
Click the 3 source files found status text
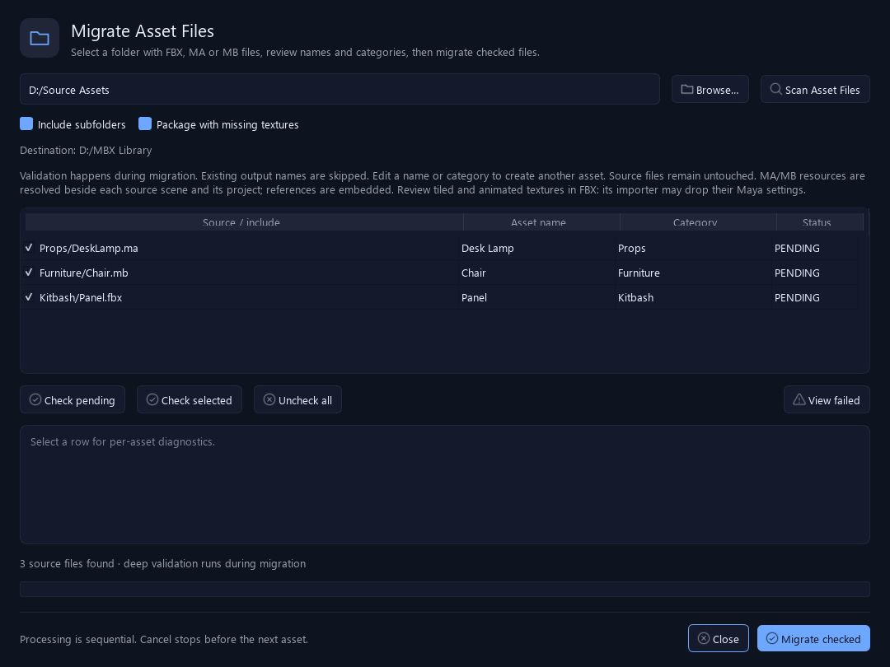163,564
